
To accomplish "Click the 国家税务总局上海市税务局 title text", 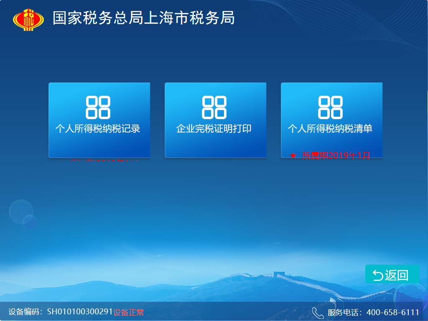I will point(143,18).
